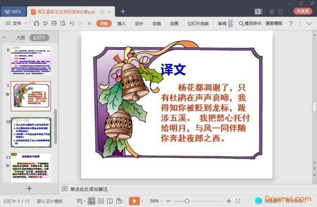This screenshot has width=317, height=207.
Task: Open the help question mark
Action: (x=291, y=23)
